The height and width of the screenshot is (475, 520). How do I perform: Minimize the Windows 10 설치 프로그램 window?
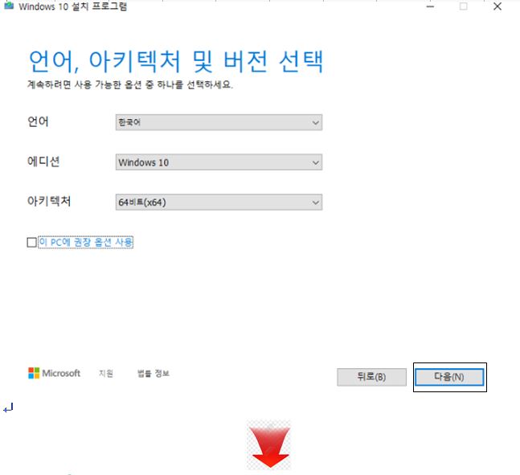(x=430, y=6)
